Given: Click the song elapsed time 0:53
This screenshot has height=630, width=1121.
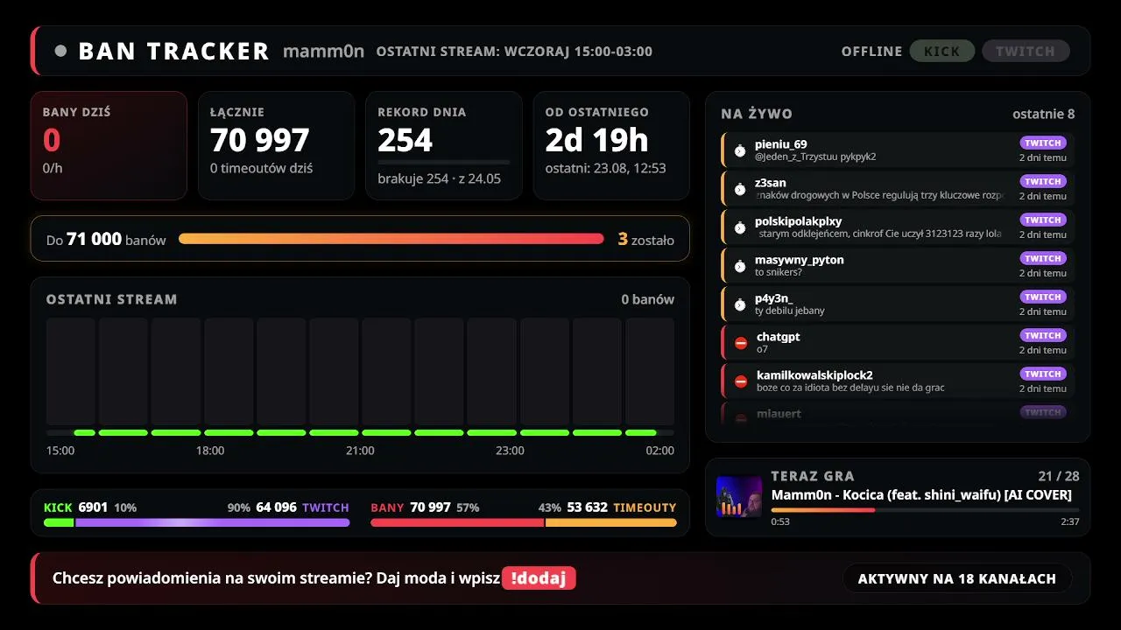Looking at the screenshot, I should [x=779, y=521].
